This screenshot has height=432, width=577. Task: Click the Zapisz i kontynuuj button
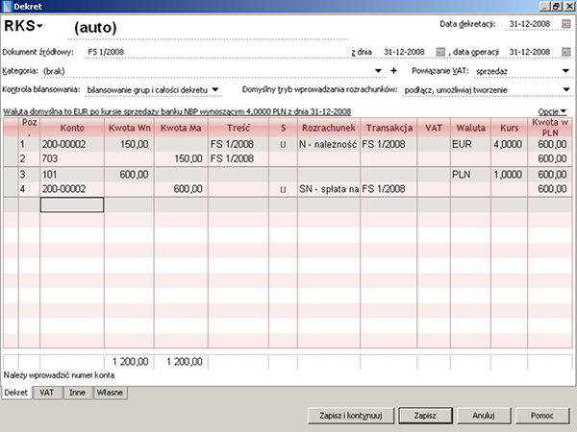[345, 416]
